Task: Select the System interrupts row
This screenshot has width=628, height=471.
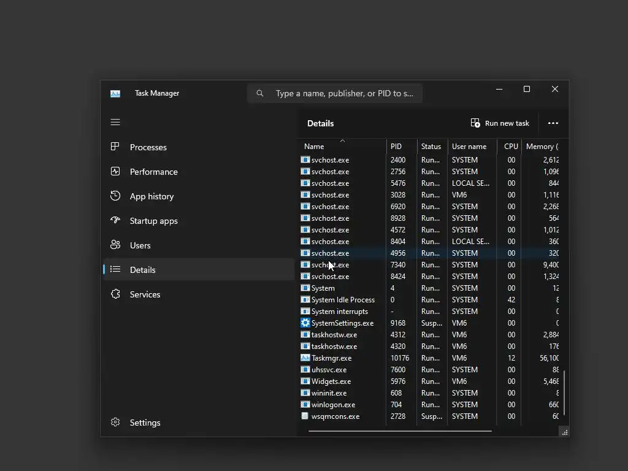Action: (x=429, y=311)
